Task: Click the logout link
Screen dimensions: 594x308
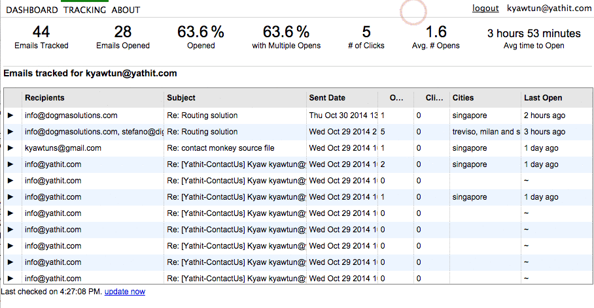Action: (485, 8)
